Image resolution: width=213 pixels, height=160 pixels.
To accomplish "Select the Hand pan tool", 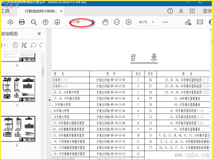I will point(105,22).
